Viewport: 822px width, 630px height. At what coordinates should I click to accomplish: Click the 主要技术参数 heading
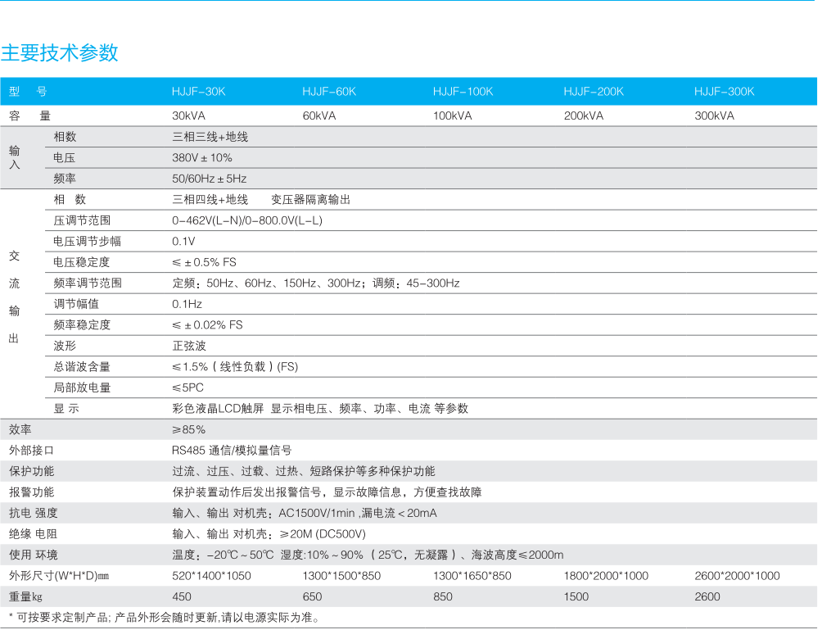[60, 53]
